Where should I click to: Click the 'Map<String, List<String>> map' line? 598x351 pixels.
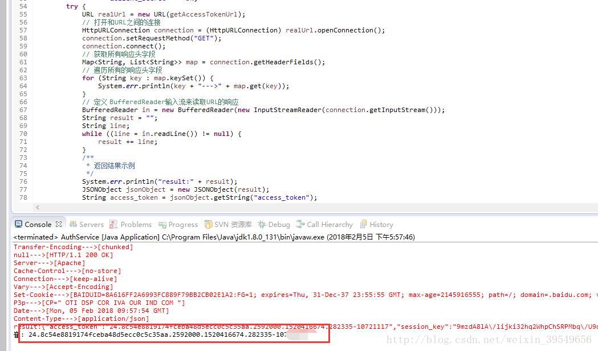click(204, 62)
